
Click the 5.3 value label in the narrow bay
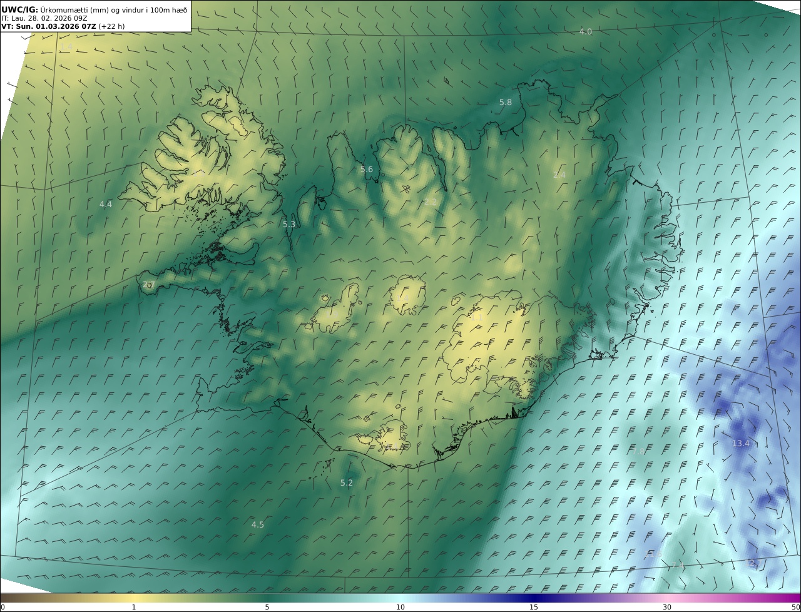pos(289,224)
